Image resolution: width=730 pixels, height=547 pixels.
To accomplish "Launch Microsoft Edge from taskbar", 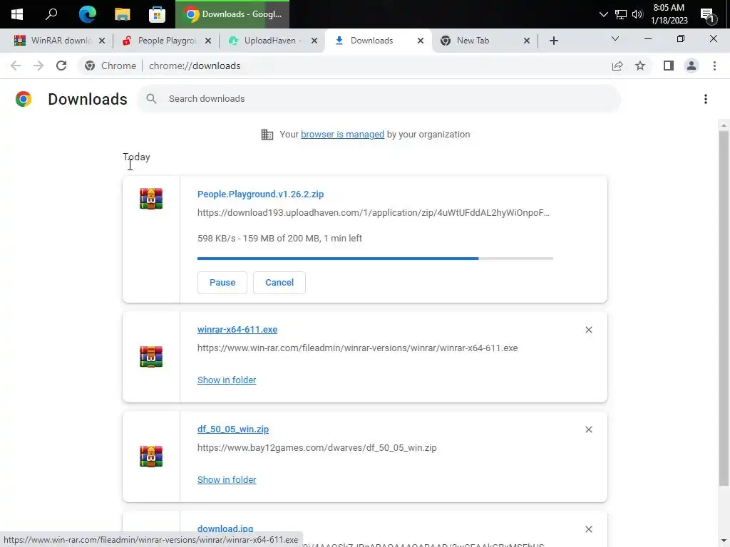I will [x=87, y=14].
